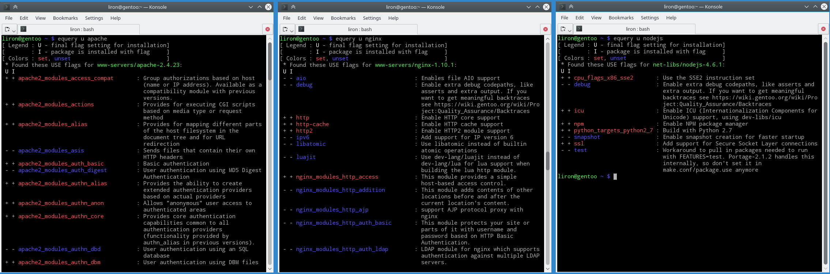The height and width of the screenshot is (274, 830).
Task: Close the bash tab in the apache window
Action: (268, 29)
